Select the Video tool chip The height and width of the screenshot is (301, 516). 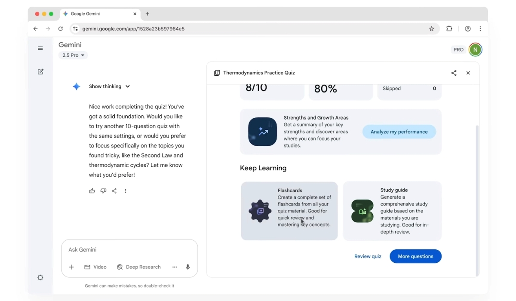95,267
